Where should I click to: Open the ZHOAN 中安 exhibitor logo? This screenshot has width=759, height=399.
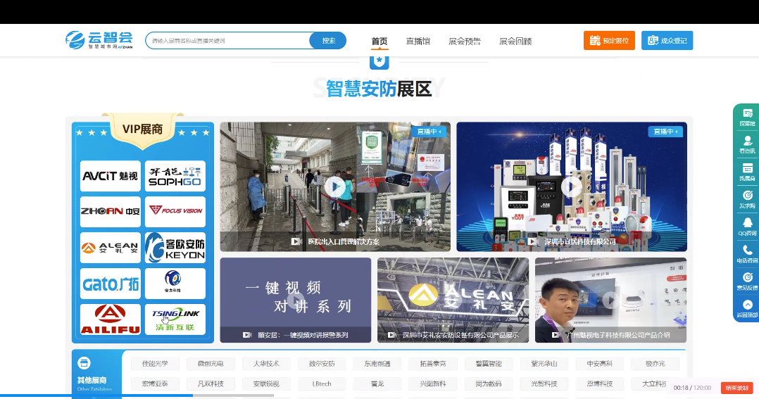(x=111, y=211)
